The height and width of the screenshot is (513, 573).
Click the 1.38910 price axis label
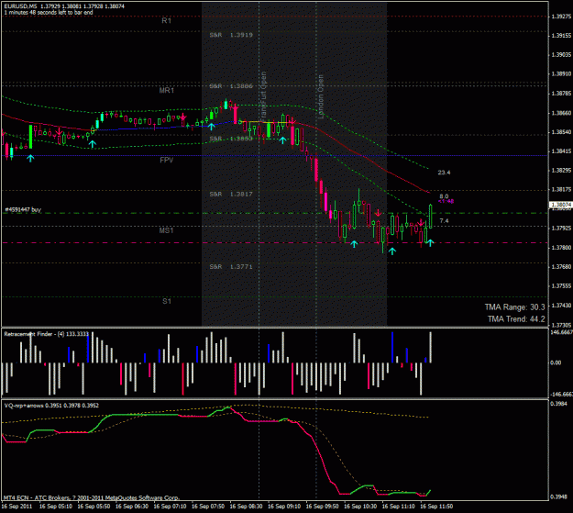point(561,74)
